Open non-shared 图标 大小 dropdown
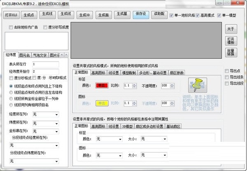 coord(154,155)
